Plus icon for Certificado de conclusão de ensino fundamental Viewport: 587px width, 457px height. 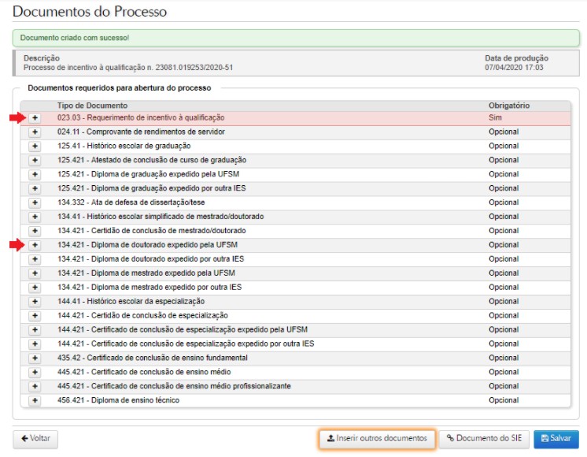click(35, 359)
